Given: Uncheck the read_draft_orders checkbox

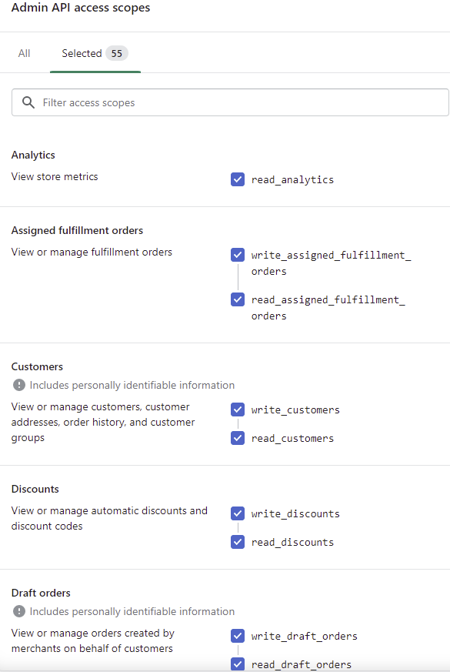Looking at the screenshot, I should 238,664.
